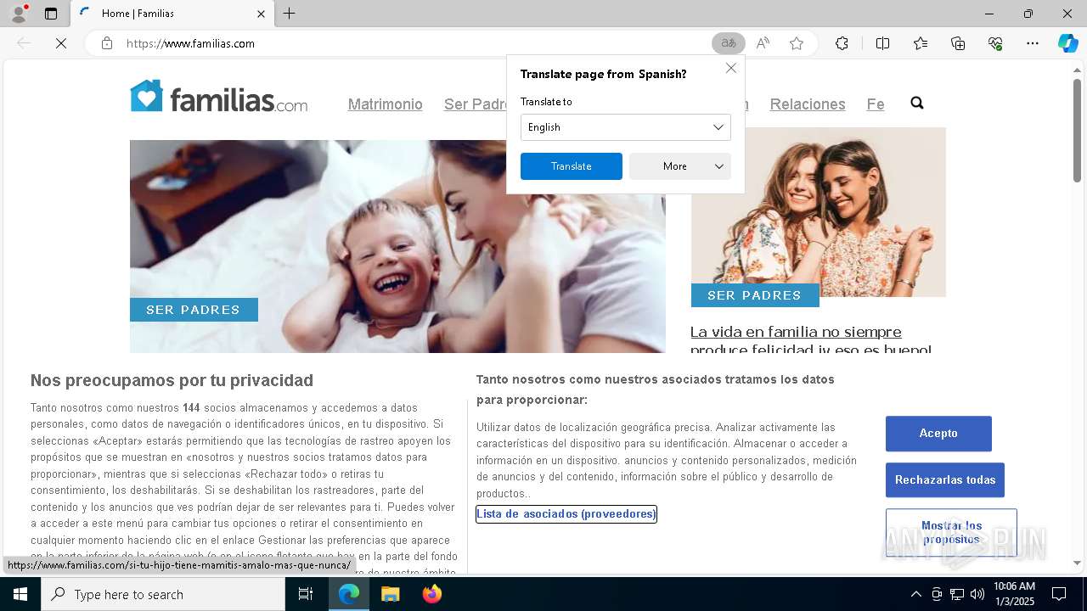Open the Fe menu item
This screenshot has height=611, width=1087.
[876, 104]
